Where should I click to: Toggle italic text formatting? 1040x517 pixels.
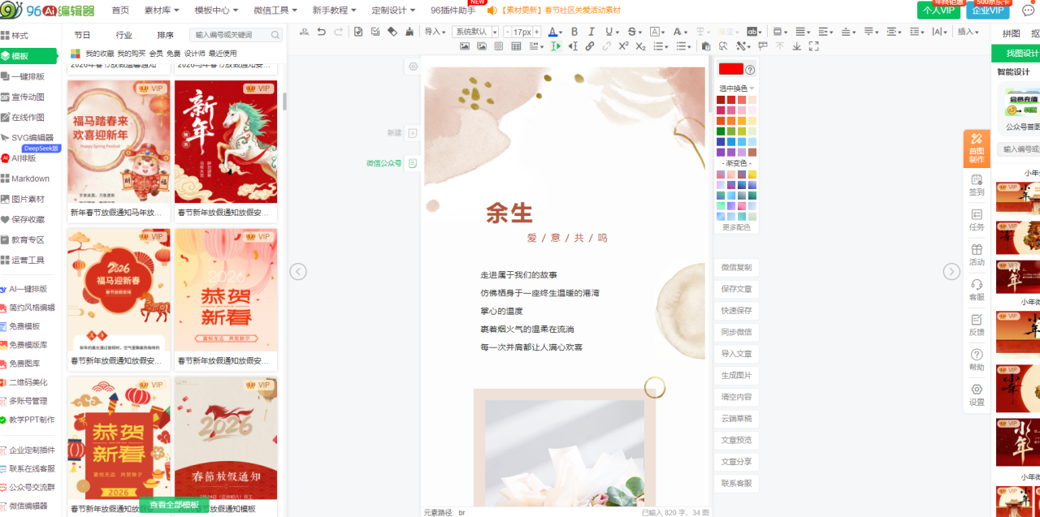click(591, 32)
